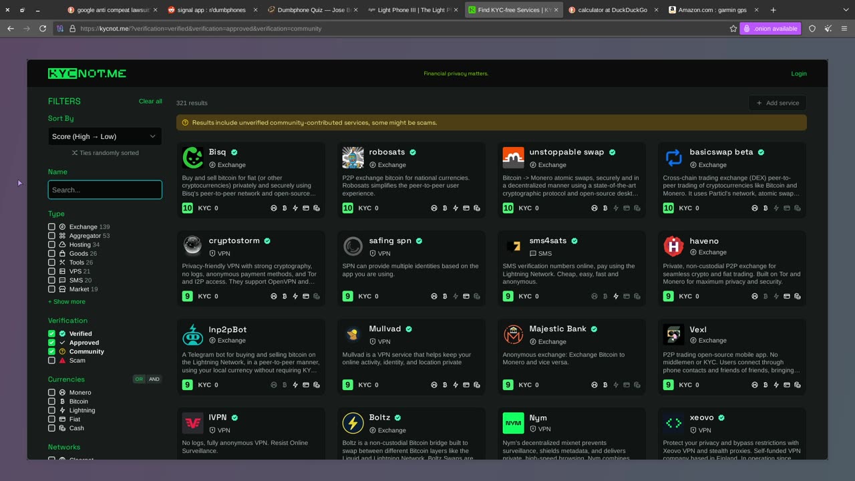The image size is (855, 481).
Task: Switch to the signal app r/dumbphones tab
Action: 211,10
